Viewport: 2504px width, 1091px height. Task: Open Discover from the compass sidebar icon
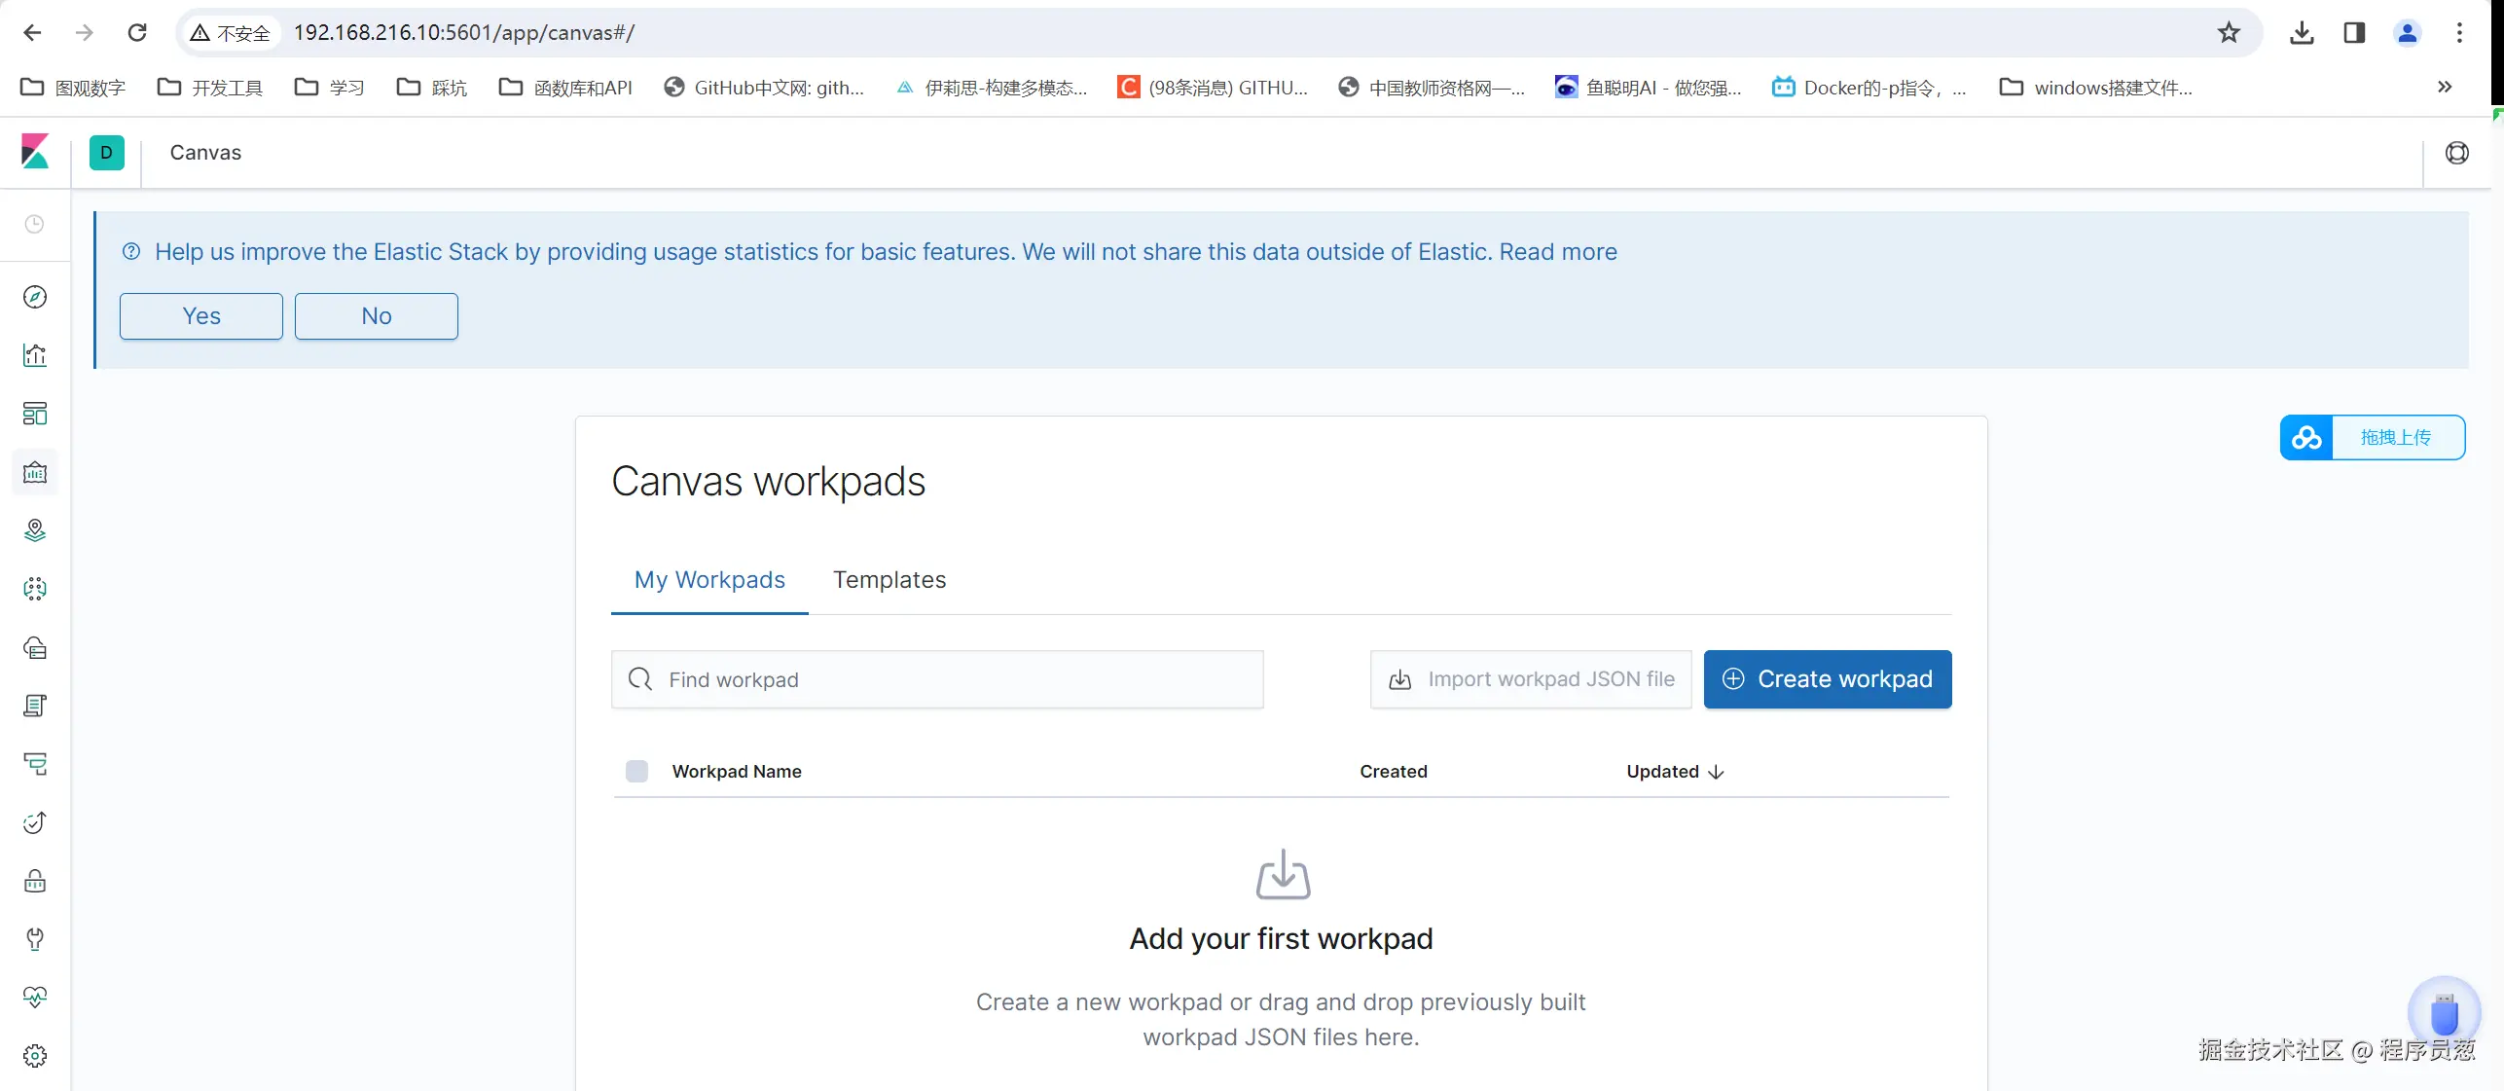35,297
